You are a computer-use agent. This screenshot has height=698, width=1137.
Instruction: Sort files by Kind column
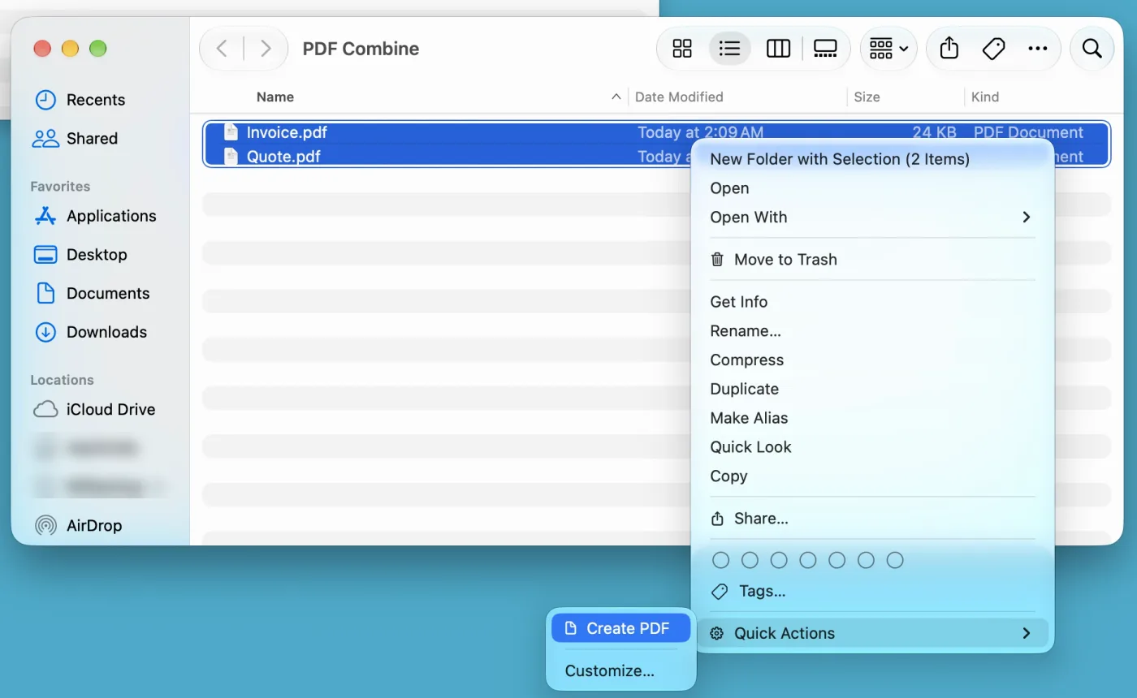coord(985,97)
